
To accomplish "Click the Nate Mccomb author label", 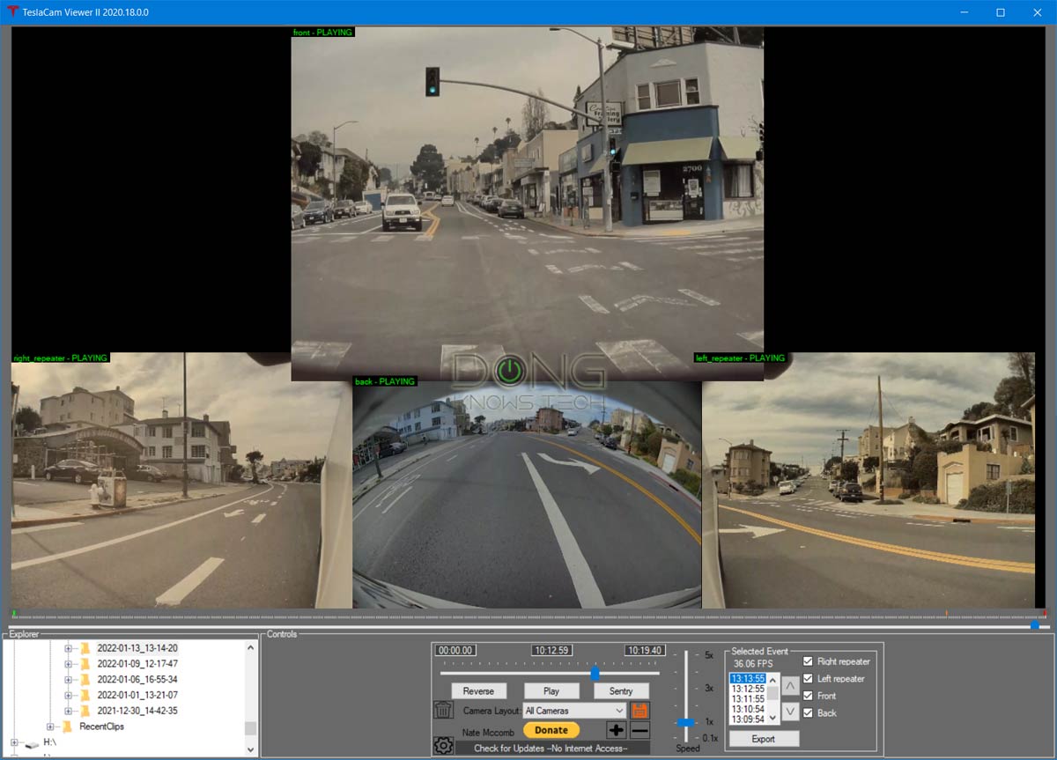I will [486, 732].
